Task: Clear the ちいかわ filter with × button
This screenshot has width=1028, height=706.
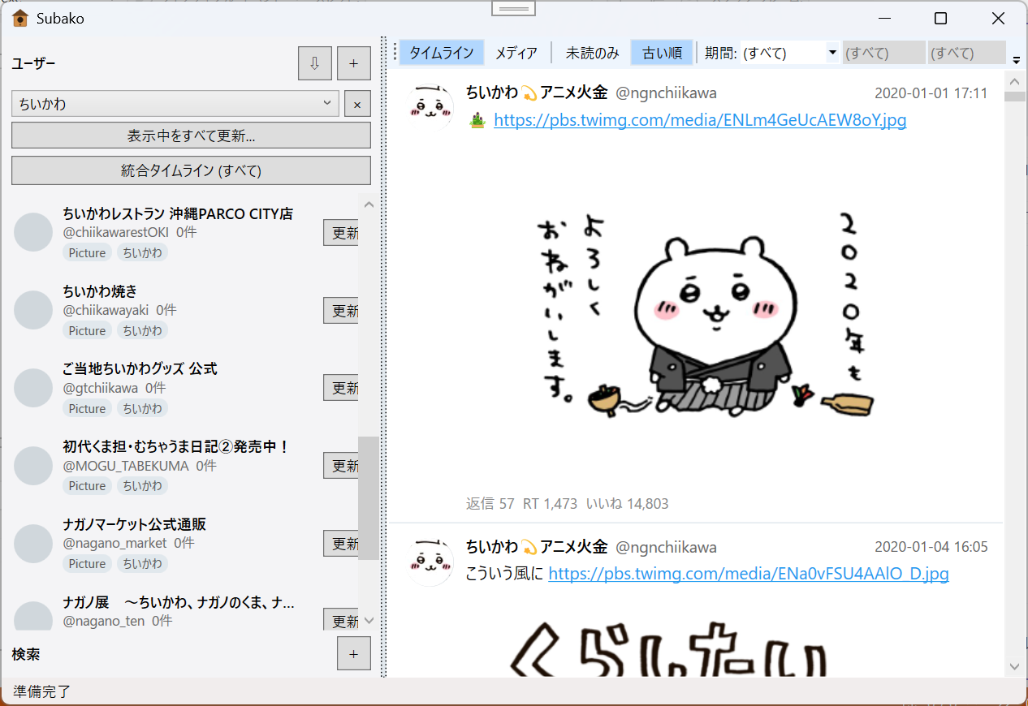Action: coord(358,104)
